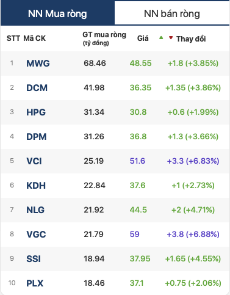View VCI stock details
Image resolution: width=230 pixels, height=295 pixels.
pos(34,161)
